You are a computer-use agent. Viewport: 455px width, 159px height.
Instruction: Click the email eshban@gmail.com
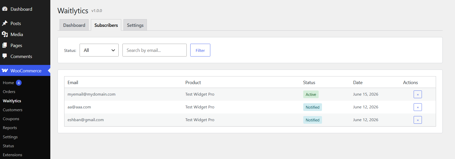[86, 120]
